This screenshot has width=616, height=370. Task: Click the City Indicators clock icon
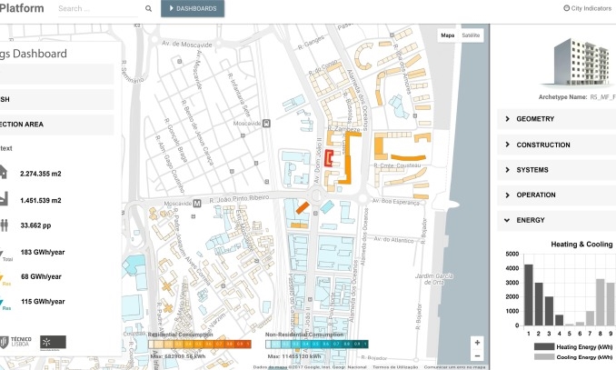[x=566, y=8]
